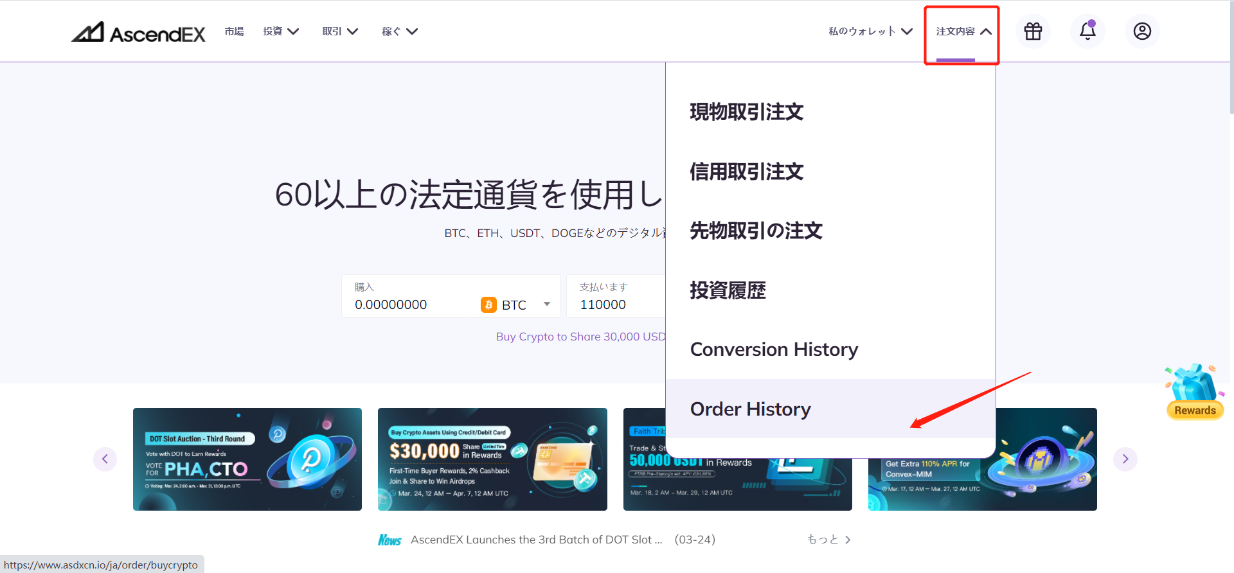Go to next banner slide
The image size is (1234, 573).
pos(1125,459)
